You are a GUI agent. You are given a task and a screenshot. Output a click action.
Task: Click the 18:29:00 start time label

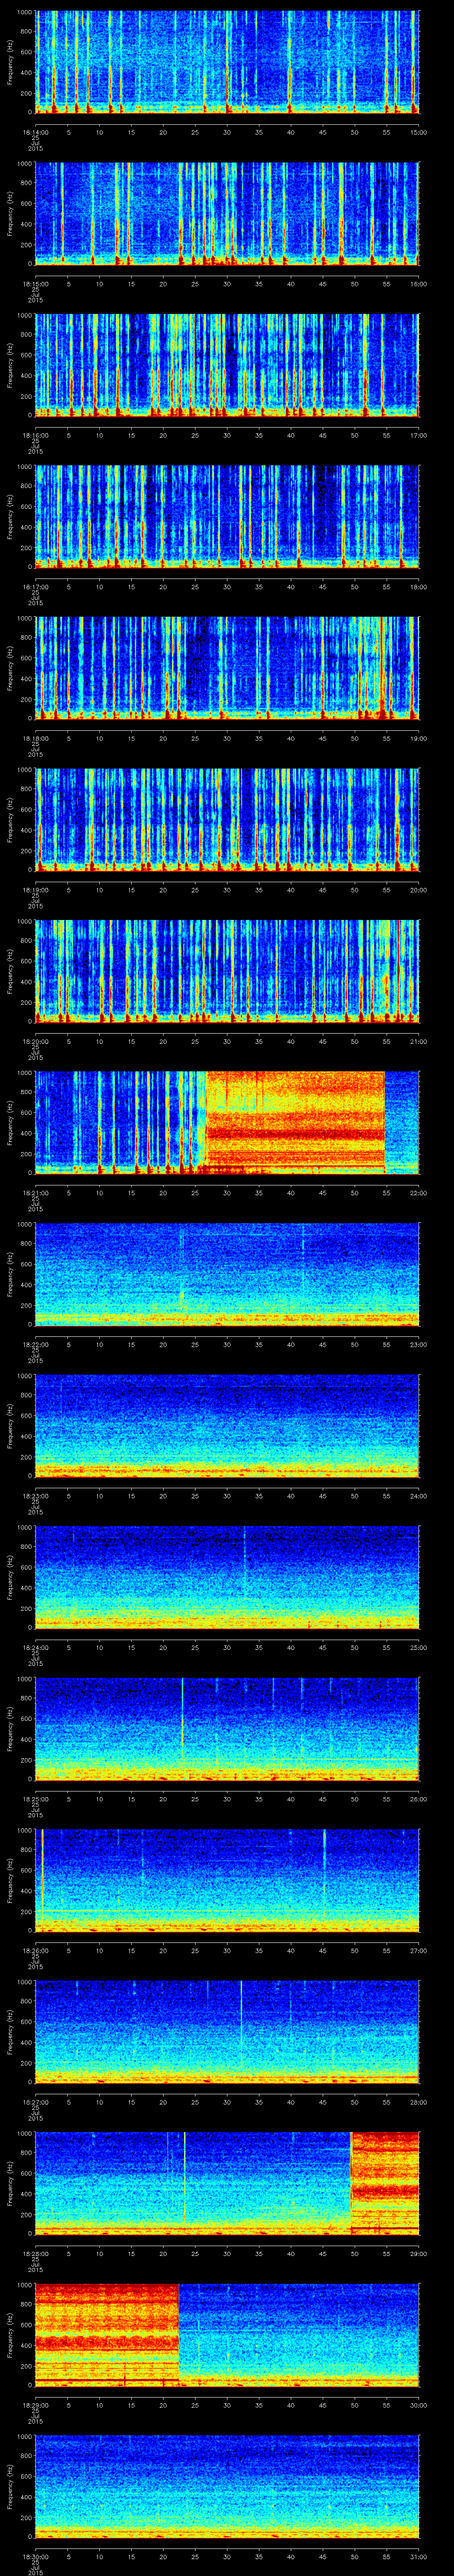point(35,2404)
